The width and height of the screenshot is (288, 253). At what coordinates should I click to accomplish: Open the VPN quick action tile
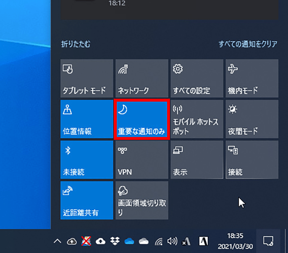(142, 160)
